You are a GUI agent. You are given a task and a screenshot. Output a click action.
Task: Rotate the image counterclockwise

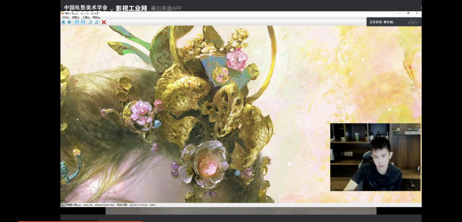click(77, 22)
